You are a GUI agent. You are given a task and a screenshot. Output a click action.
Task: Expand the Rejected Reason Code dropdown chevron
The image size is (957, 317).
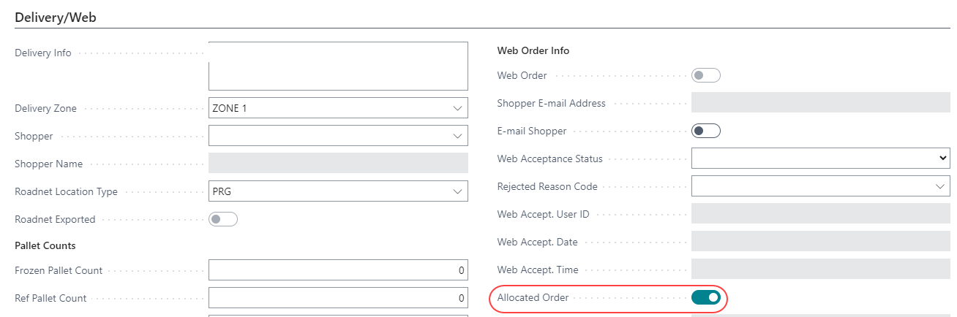(x=940, y=186)
